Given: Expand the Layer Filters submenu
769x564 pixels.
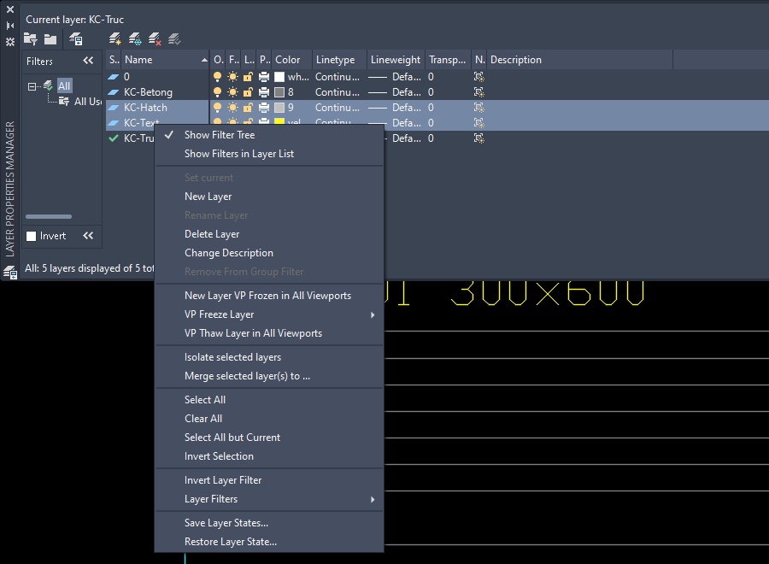Looking at the screenshot, I should pyautogui.click(x=269, y=499).
